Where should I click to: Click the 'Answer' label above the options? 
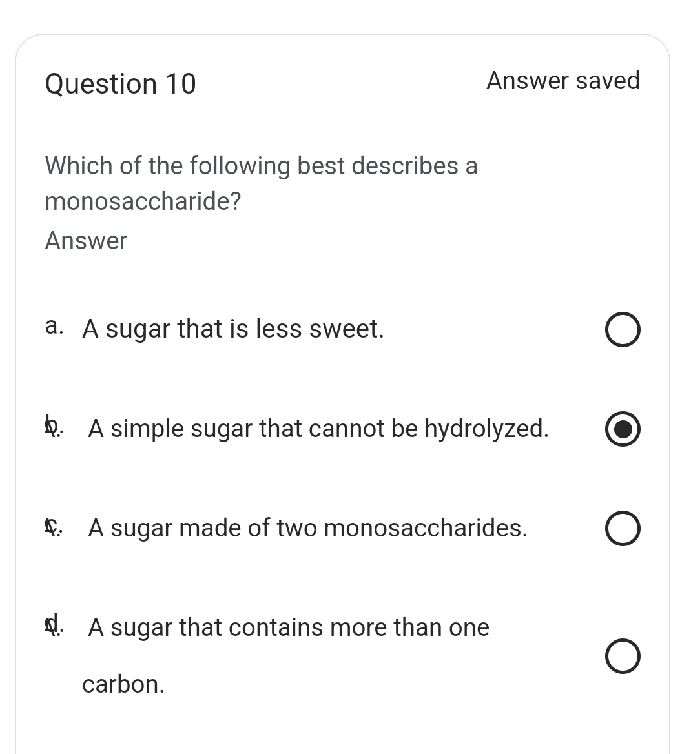pyautogui.click(x=86, y=241)
